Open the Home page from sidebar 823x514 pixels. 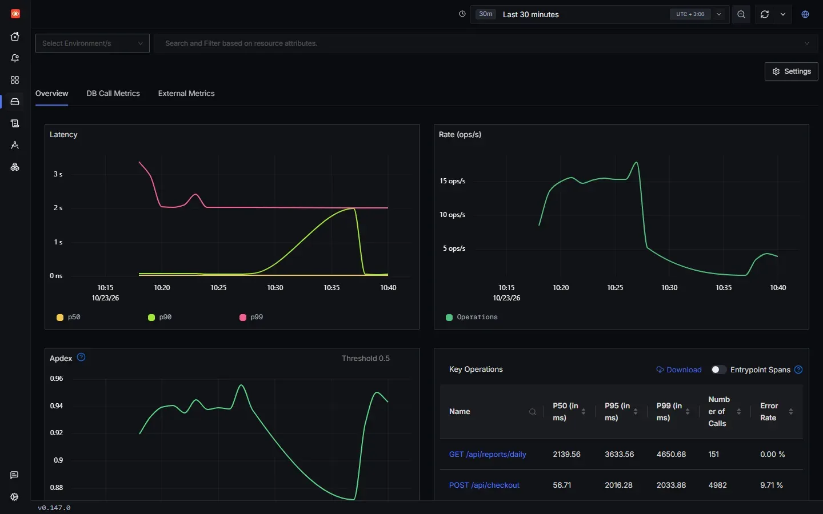tap(15, 37)
